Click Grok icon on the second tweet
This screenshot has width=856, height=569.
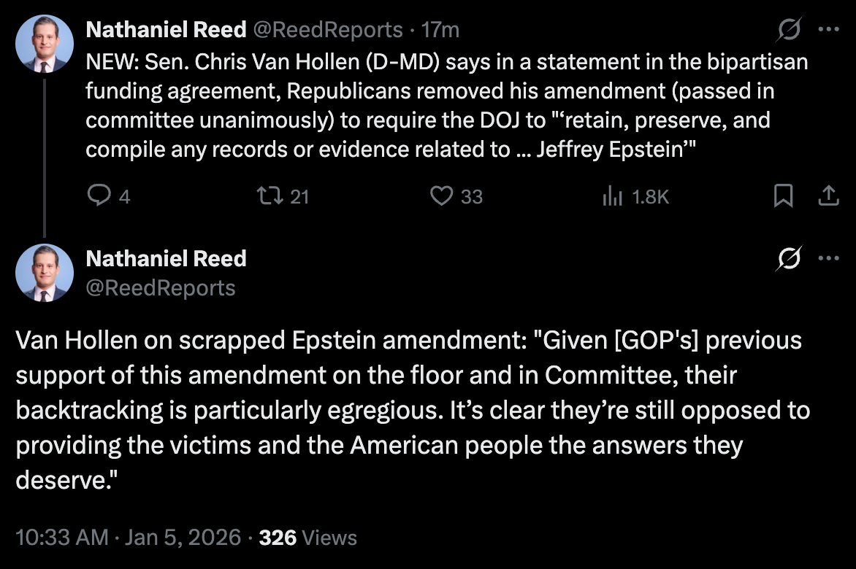point(790,258)
